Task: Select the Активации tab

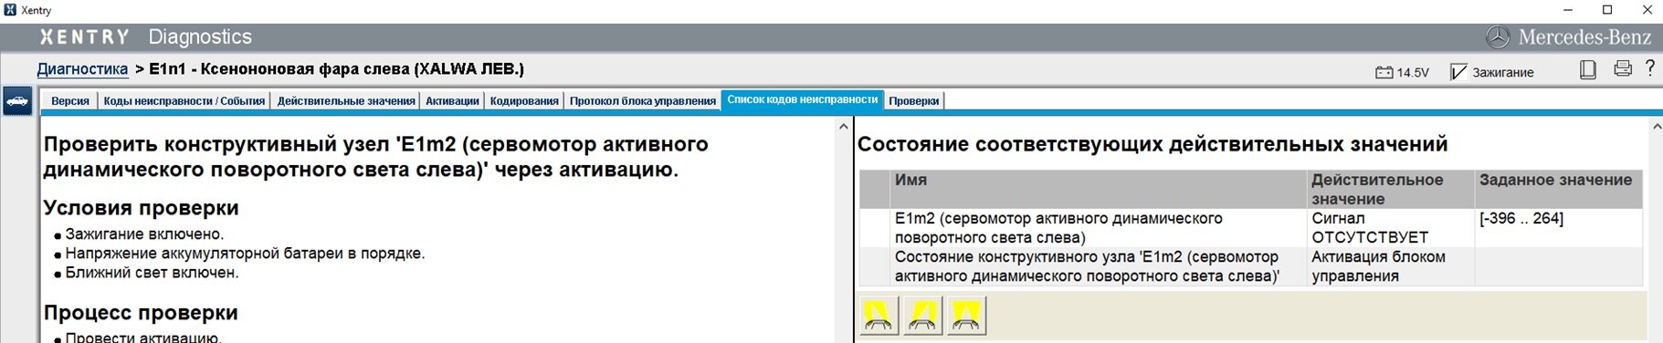Action: pyautogui.click(x=452, y=101)
